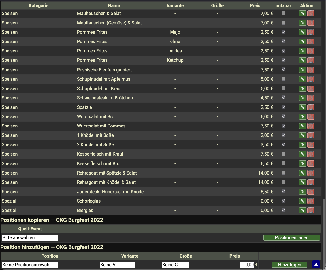Delete the Bierglas entry
The height and width of the screenshot is (270, 326).
311,211
